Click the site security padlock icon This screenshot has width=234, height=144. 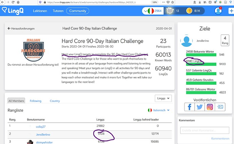click(45, 2)
